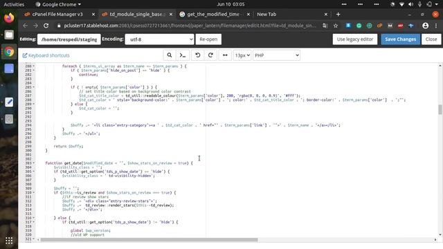Undo the last edit
Screen dimensions: 443x249
tap(198, 55)
